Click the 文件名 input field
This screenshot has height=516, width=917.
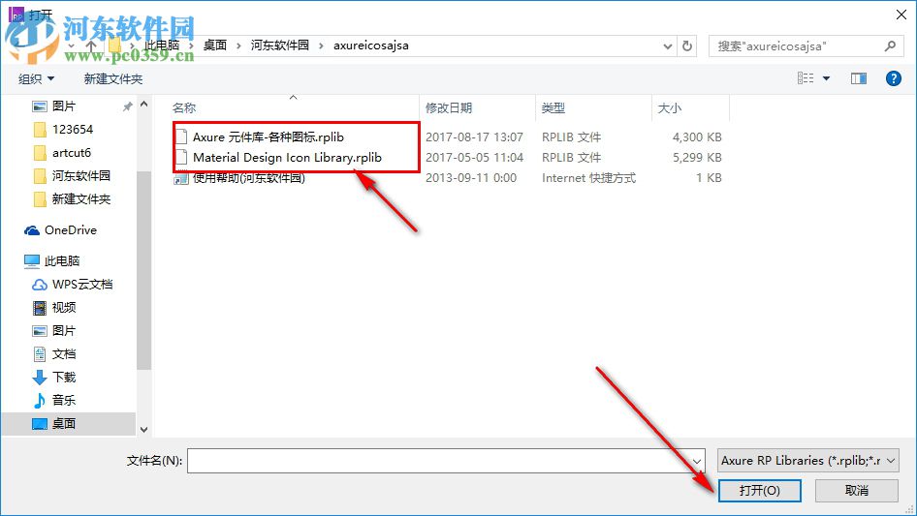coord(446,461)
